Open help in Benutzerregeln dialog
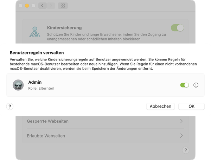The width and height of the screenshot is (211, 160). tap(10, 107)
